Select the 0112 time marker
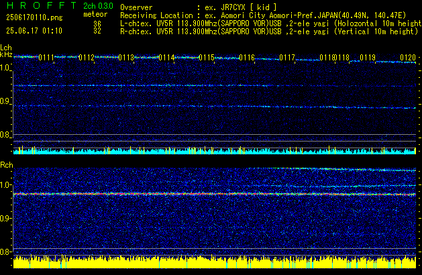 (x=87, y=58)
